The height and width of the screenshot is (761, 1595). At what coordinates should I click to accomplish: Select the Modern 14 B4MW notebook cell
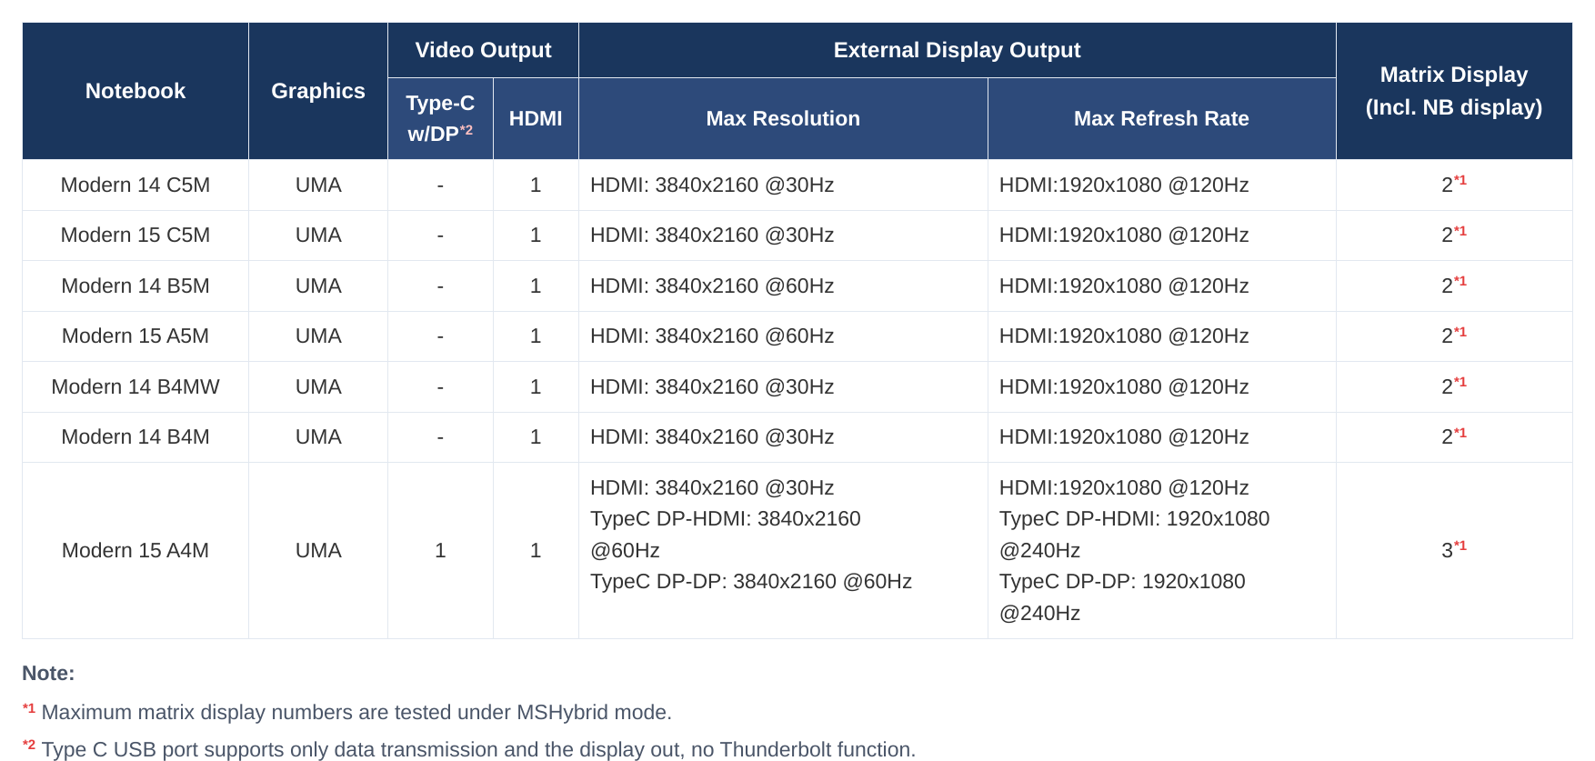coord(135,386)
